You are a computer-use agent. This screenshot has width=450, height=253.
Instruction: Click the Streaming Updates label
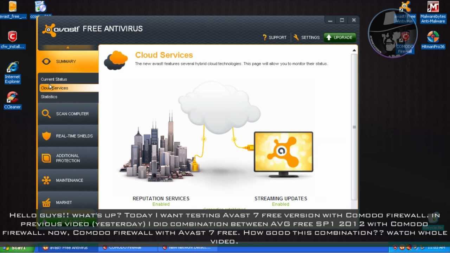click(x=281, y=199)
